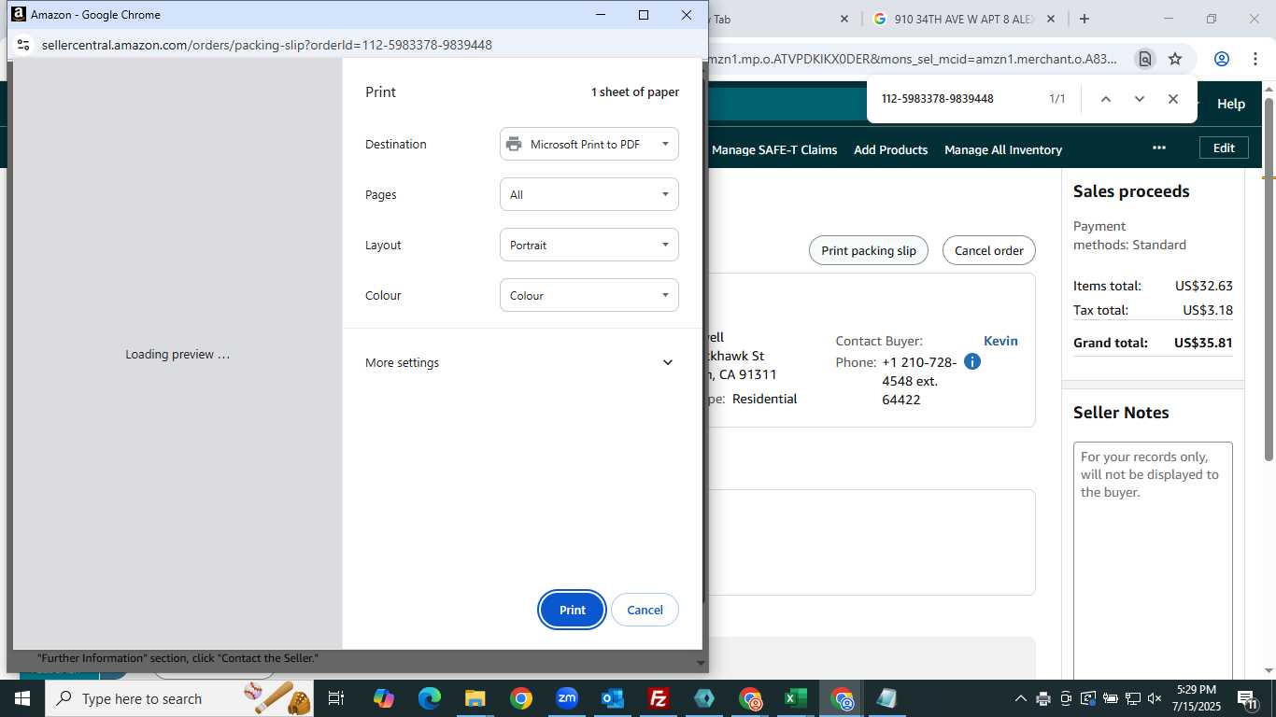Expand More settings in Print dialog
1276x717 pixels.
point(519,362)
